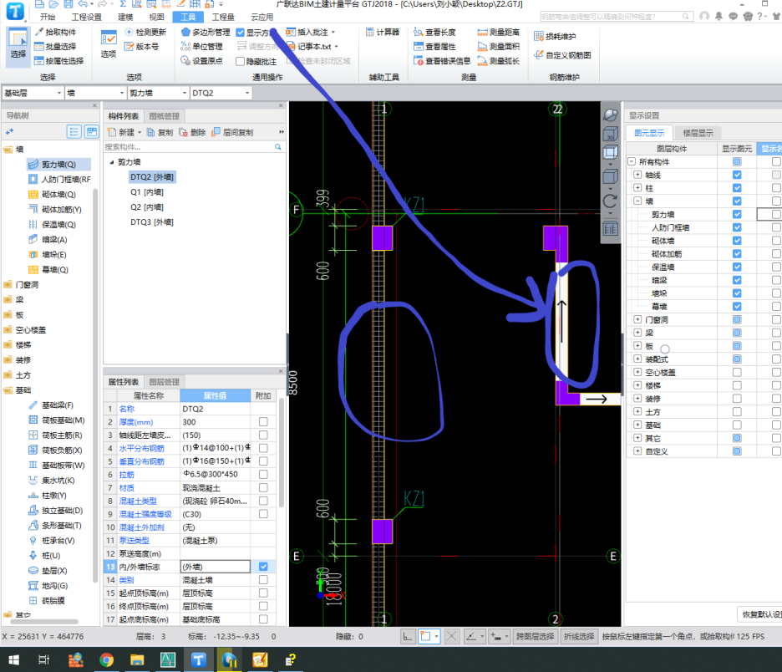Click the 折线选择 status bar button
The width and height of the screenshot is (782, 672).
click(579, 636)
